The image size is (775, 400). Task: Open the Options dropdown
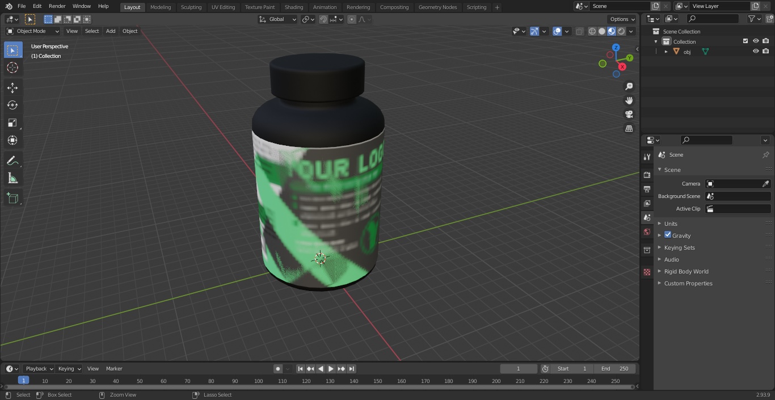coord(622,19)
